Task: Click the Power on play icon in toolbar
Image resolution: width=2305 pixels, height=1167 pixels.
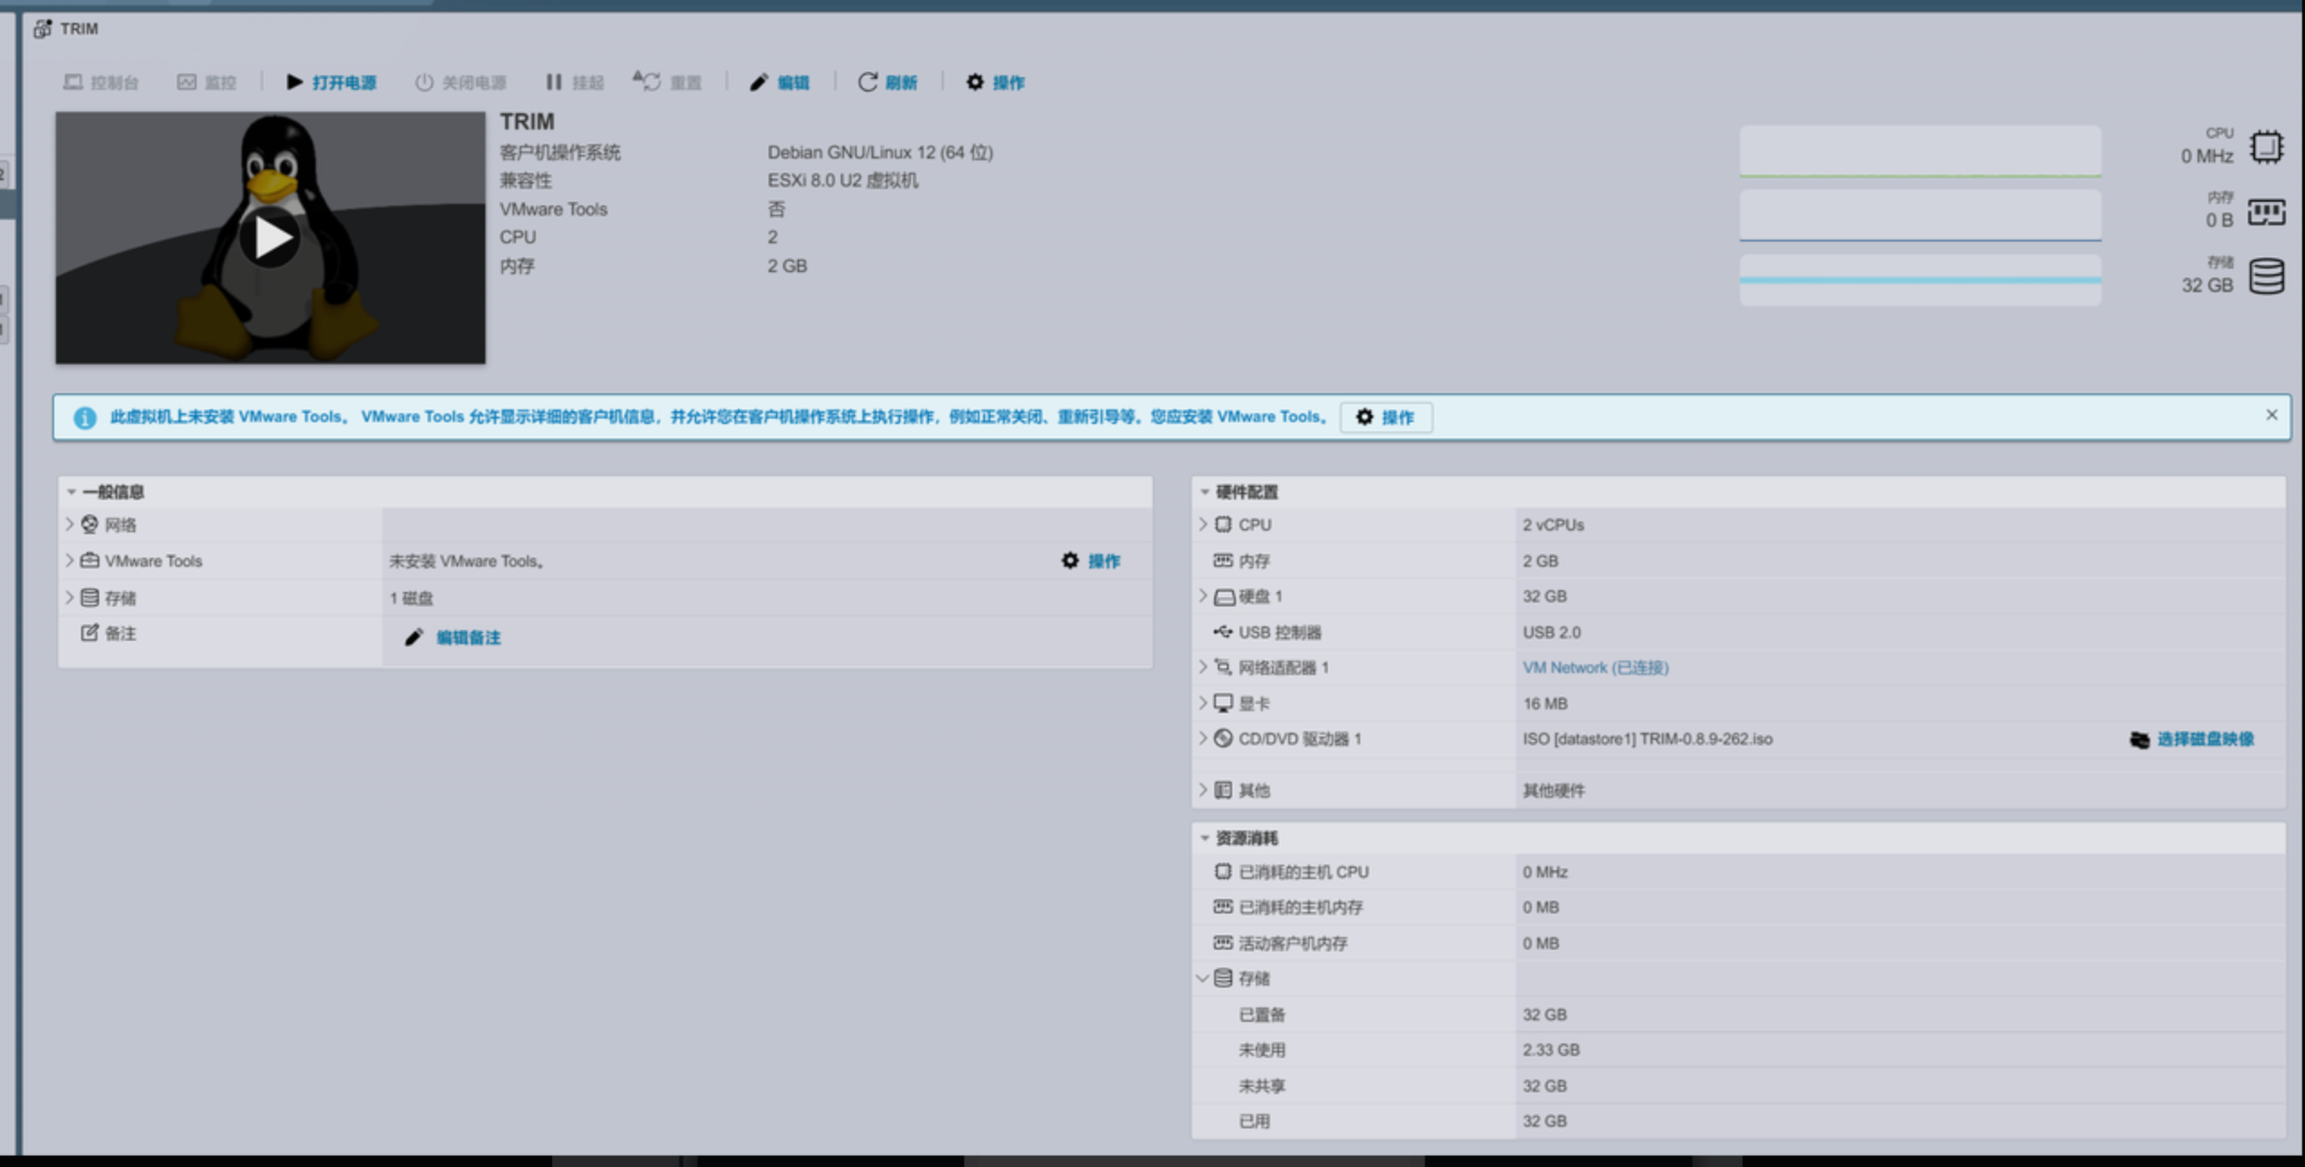Action: 295,82
